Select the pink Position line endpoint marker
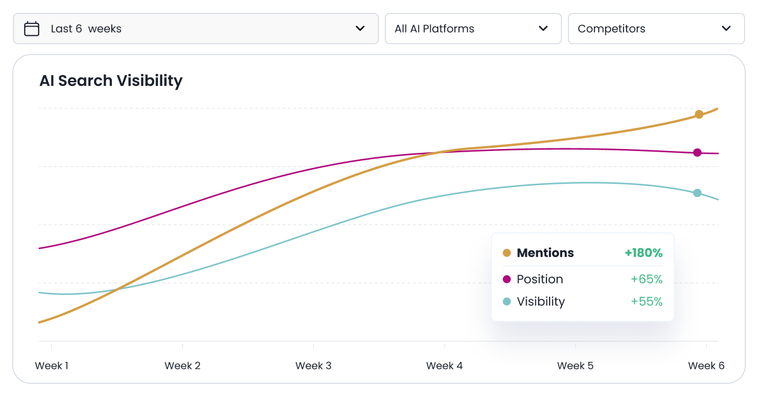Image resolution: width=758 pixels, height=396 pixels. pyautogui.click(x=697, y=152)
